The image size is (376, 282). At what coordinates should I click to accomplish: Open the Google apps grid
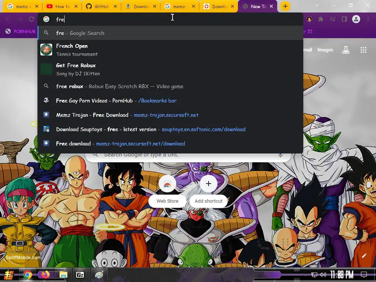pyautogui.click(x=364, y=50)
